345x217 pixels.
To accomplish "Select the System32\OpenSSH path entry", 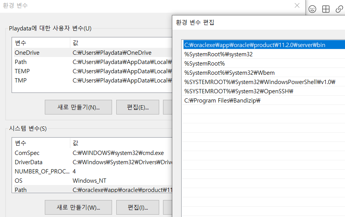I will [264, 91].
